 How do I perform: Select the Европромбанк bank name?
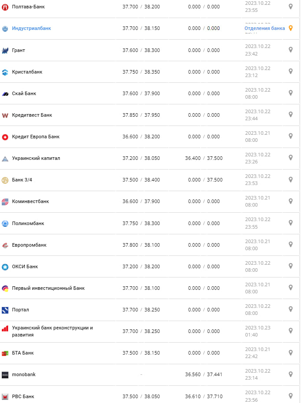click(29, 245)
